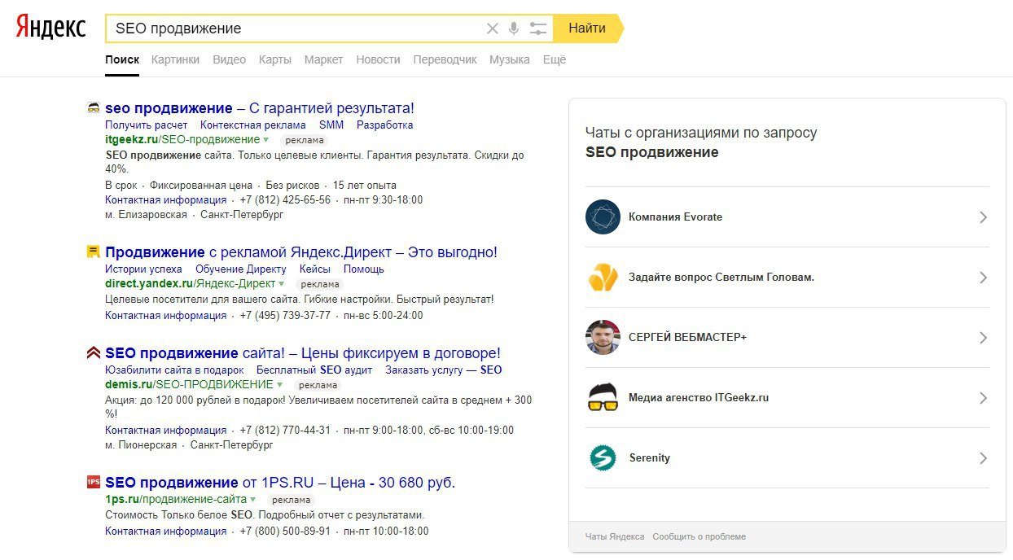Click the red 1PS favicon
The width and height of the screenshot is (1013, 560).
(94, 482)
